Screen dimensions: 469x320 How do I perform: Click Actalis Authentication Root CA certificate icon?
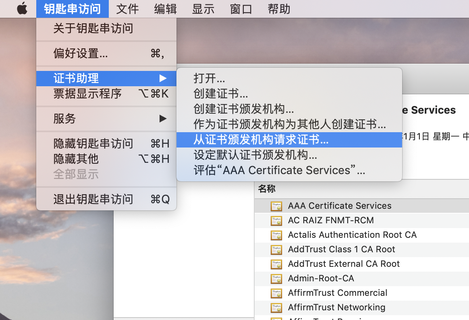tap(276, 235)
